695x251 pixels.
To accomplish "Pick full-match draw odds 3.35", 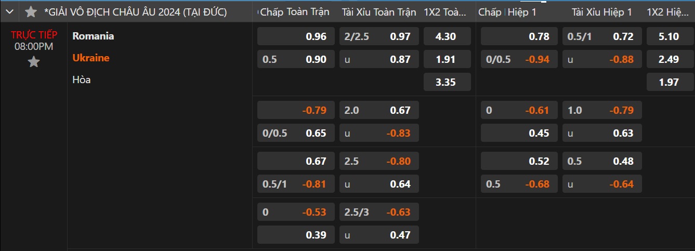I will point(447,82).
